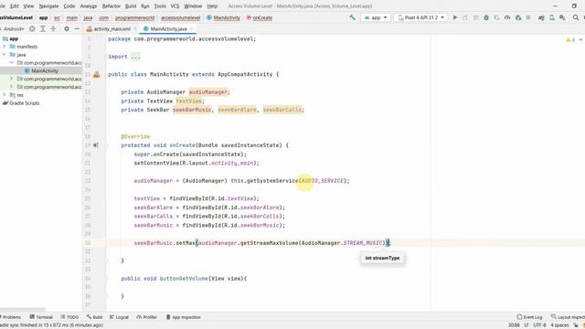
Task: Open the Tools menu
Action: click(x=160, y=6)
